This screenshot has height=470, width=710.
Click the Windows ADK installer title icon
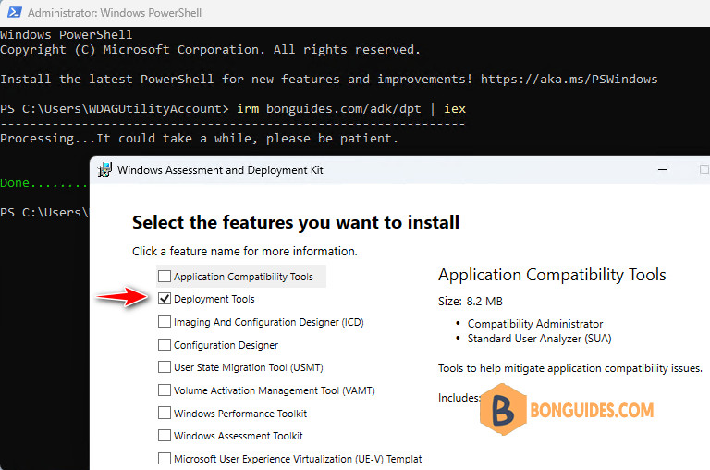[x=105, y=170]
